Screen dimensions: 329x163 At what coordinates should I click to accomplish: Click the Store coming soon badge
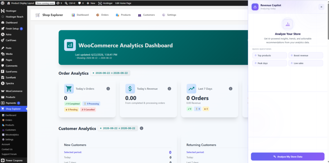click(45, 3)
